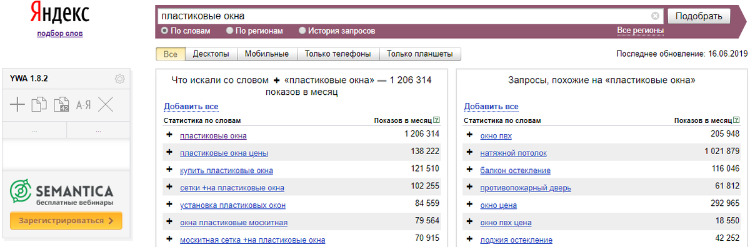Switch to the 'Только телефоны' tab
The height and width of the screenshot is (247, 750).
[x=338, y=54]
